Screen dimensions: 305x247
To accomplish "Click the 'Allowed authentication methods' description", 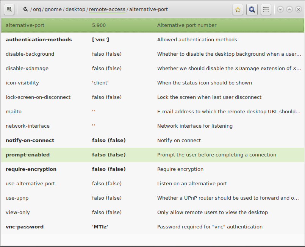I will (197, 40).
